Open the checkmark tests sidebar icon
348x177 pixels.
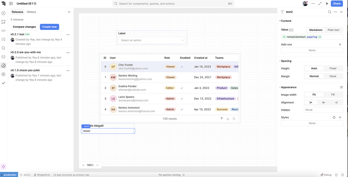[3, 83]
